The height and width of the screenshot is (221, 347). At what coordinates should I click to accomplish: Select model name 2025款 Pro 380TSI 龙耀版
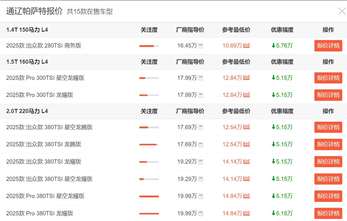[40, 213]
